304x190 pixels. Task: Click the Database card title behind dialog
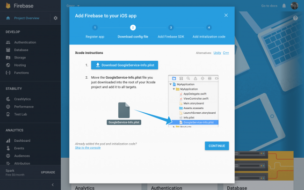point(237,188)
